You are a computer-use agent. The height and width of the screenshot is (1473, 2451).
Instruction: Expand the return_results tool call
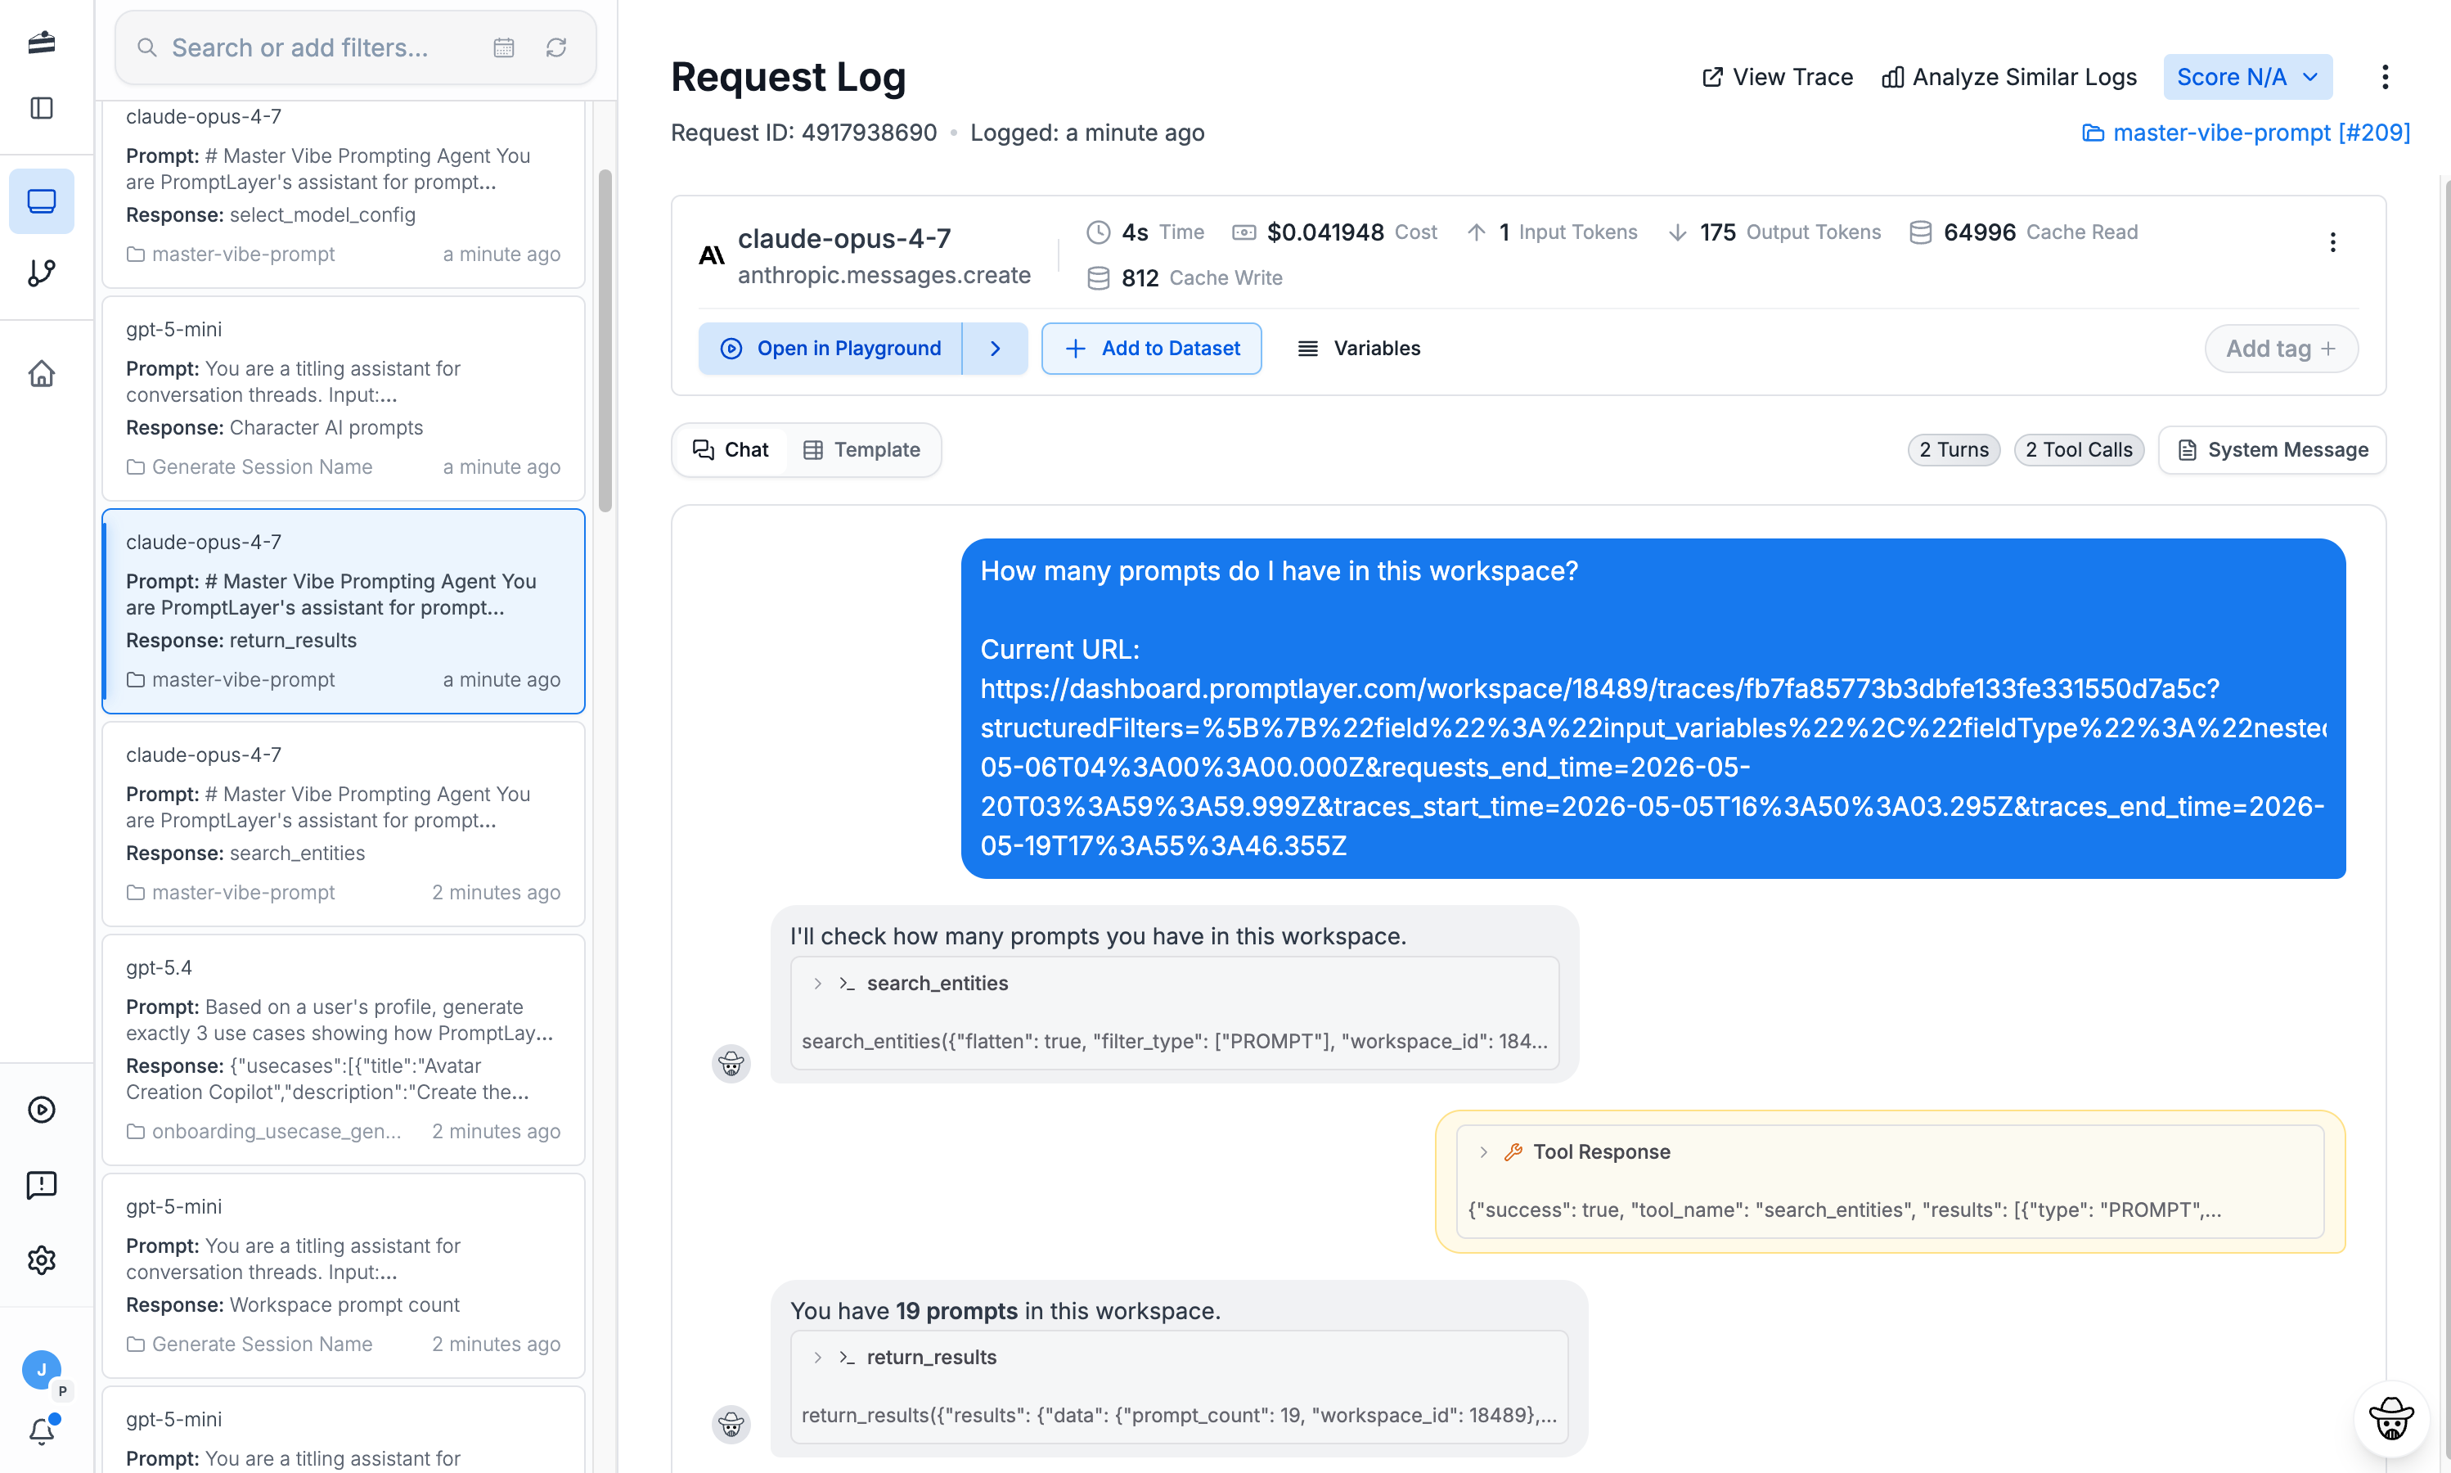[x=816, y=1357]
